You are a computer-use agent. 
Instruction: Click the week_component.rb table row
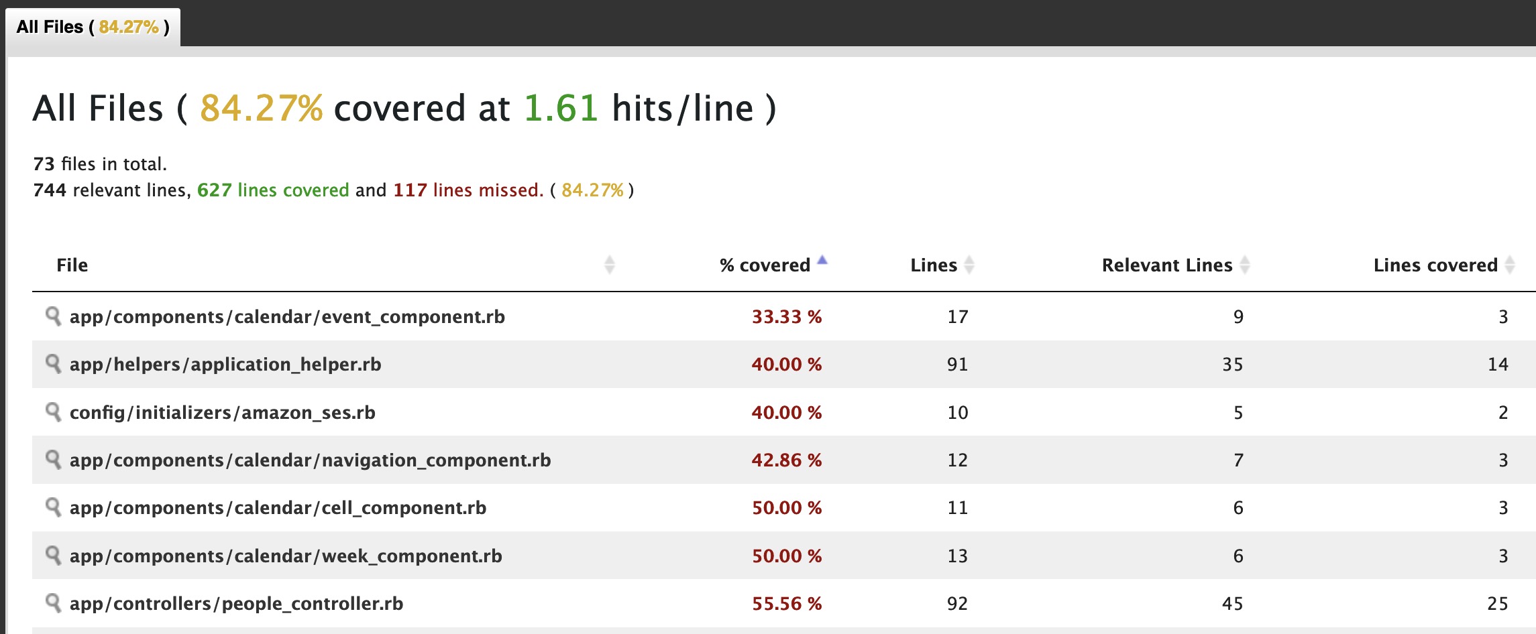470,556
